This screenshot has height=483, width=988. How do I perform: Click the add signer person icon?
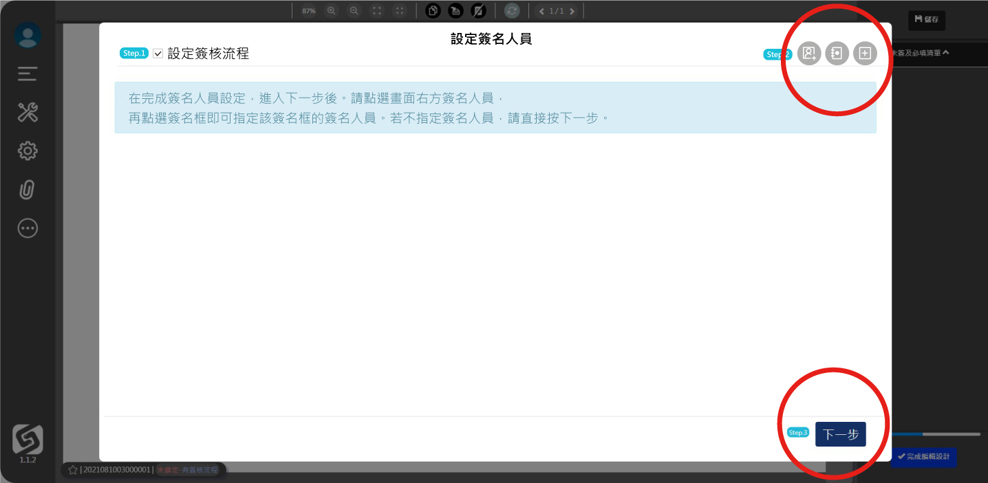coord(809,54)
